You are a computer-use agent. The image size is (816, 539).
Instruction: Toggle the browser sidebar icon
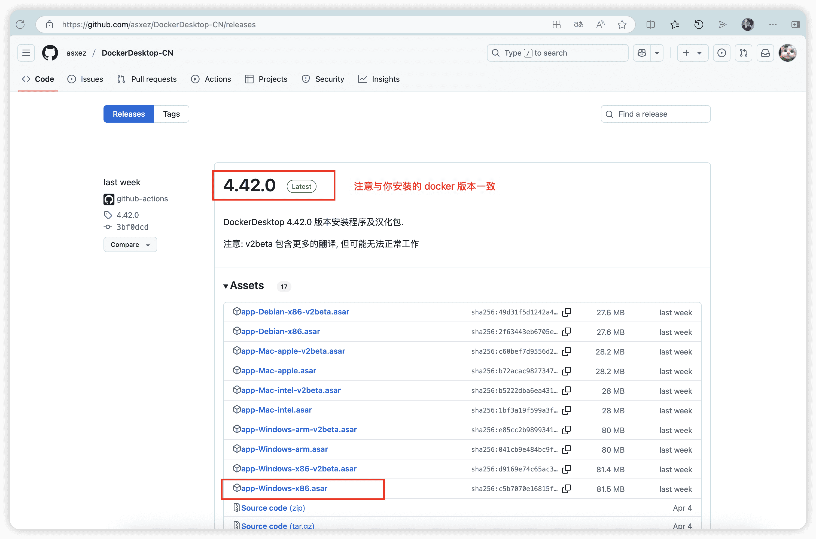click(x=796, y=25)
